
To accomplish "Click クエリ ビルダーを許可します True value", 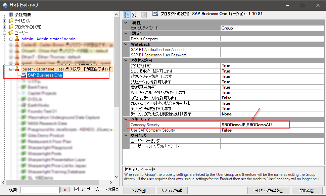I will point(272,71).
